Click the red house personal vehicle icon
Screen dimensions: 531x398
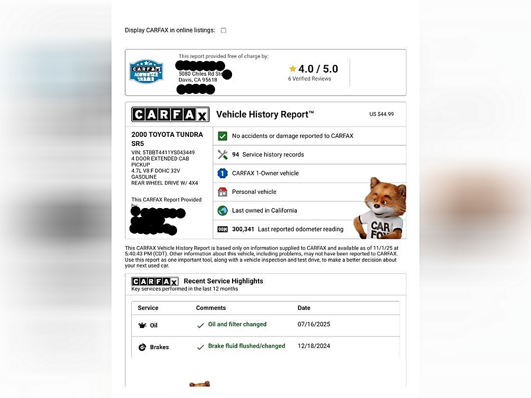[x=222, y=192]
